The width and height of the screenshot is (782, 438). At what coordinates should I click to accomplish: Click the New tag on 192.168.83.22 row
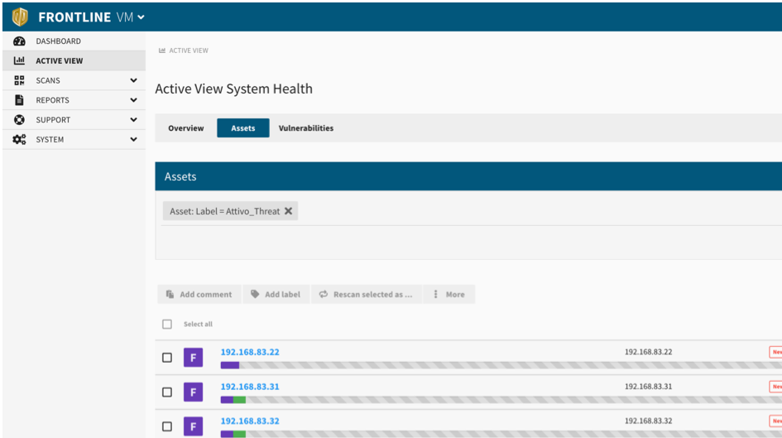pos(775,352)
